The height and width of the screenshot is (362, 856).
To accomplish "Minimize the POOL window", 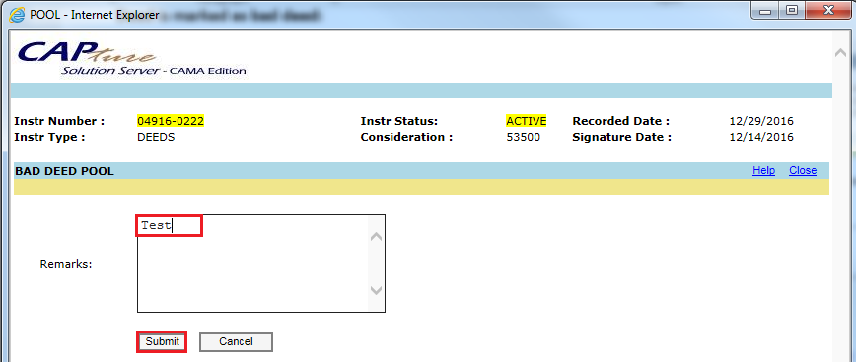I will [x=765, y=11].
